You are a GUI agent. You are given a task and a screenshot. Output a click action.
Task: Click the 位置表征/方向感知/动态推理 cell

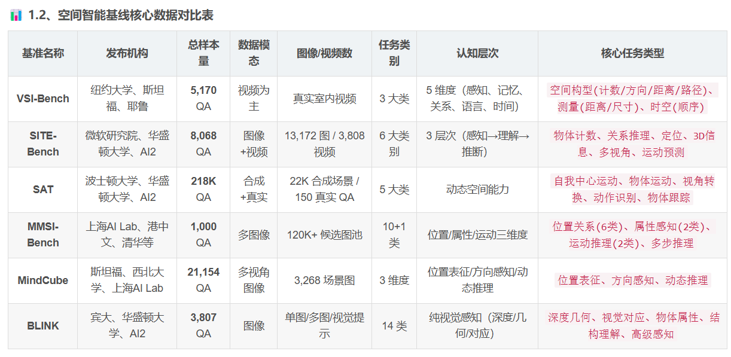[x=477, y=280]
